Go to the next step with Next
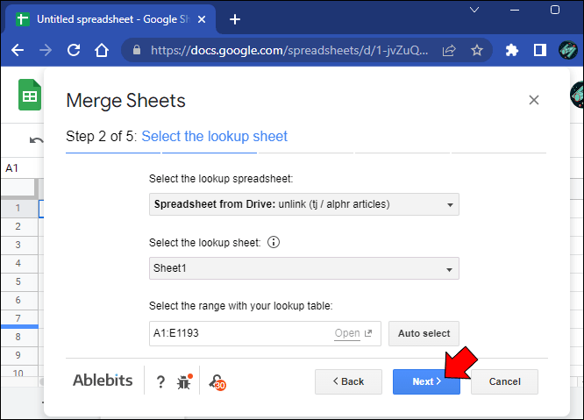 (x=425, y=381)
